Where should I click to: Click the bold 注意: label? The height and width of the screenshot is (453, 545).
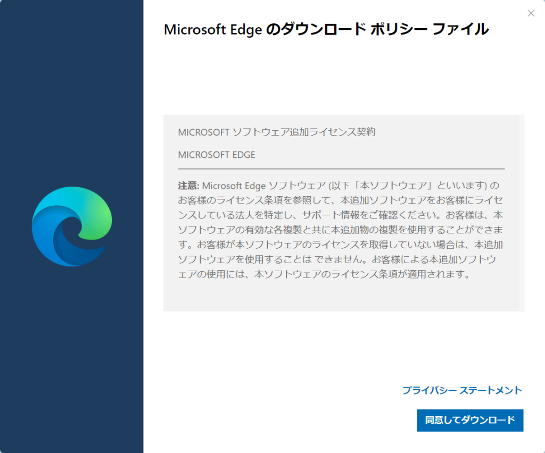pos(188,186)
